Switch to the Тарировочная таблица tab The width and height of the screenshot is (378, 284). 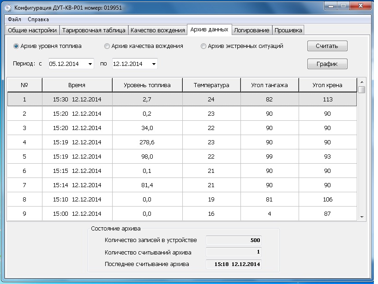94,30
